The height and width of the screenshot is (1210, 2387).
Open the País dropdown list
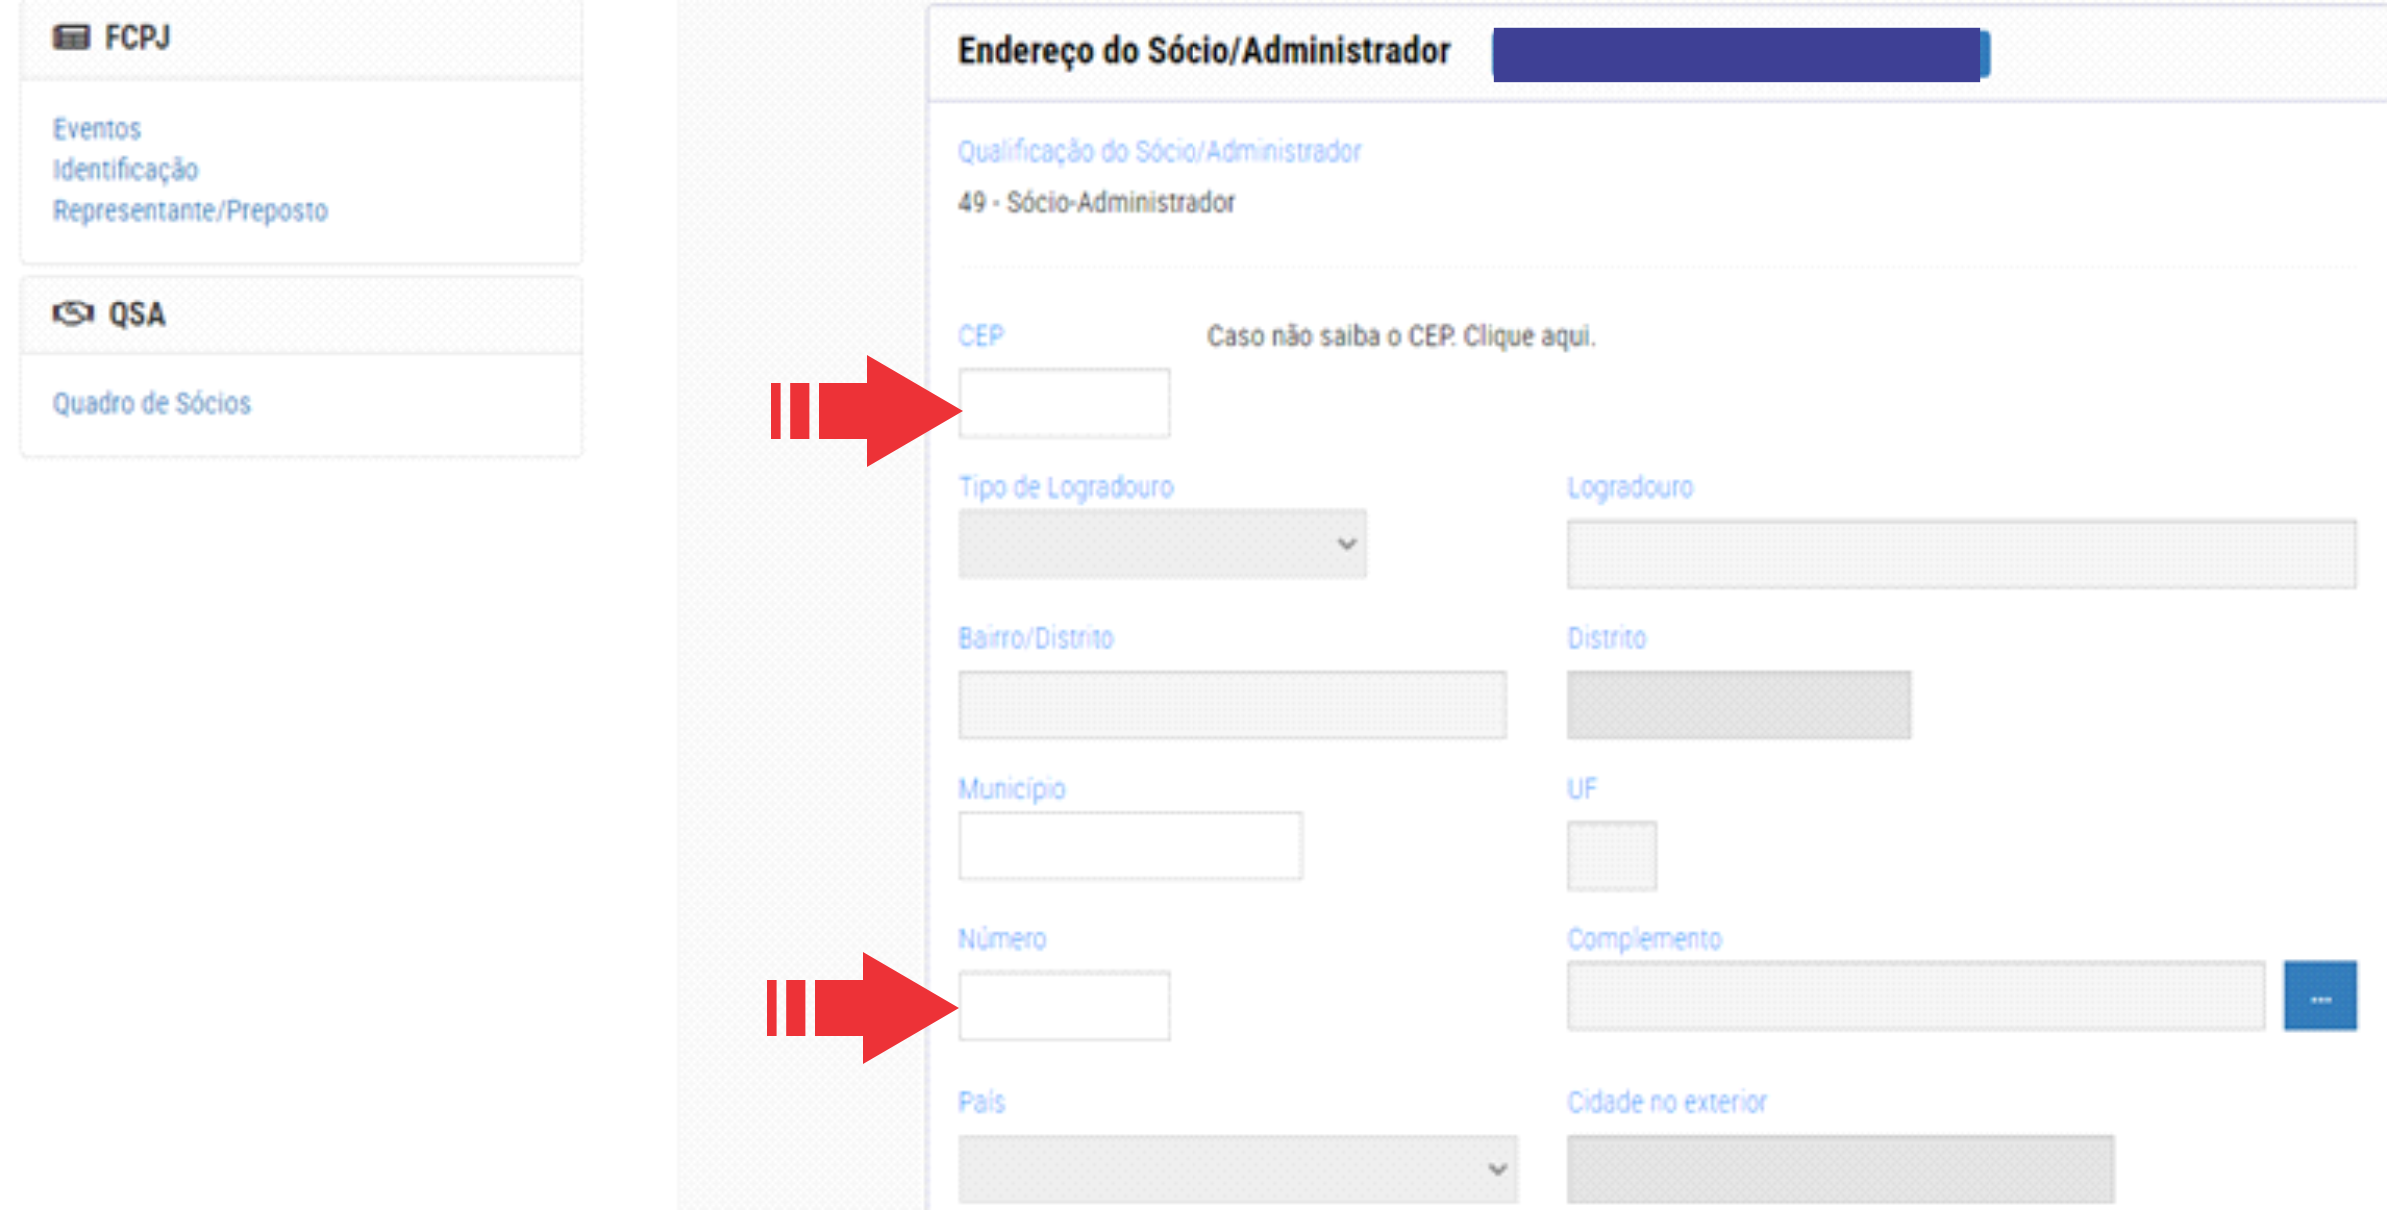click(1236, 1168)
